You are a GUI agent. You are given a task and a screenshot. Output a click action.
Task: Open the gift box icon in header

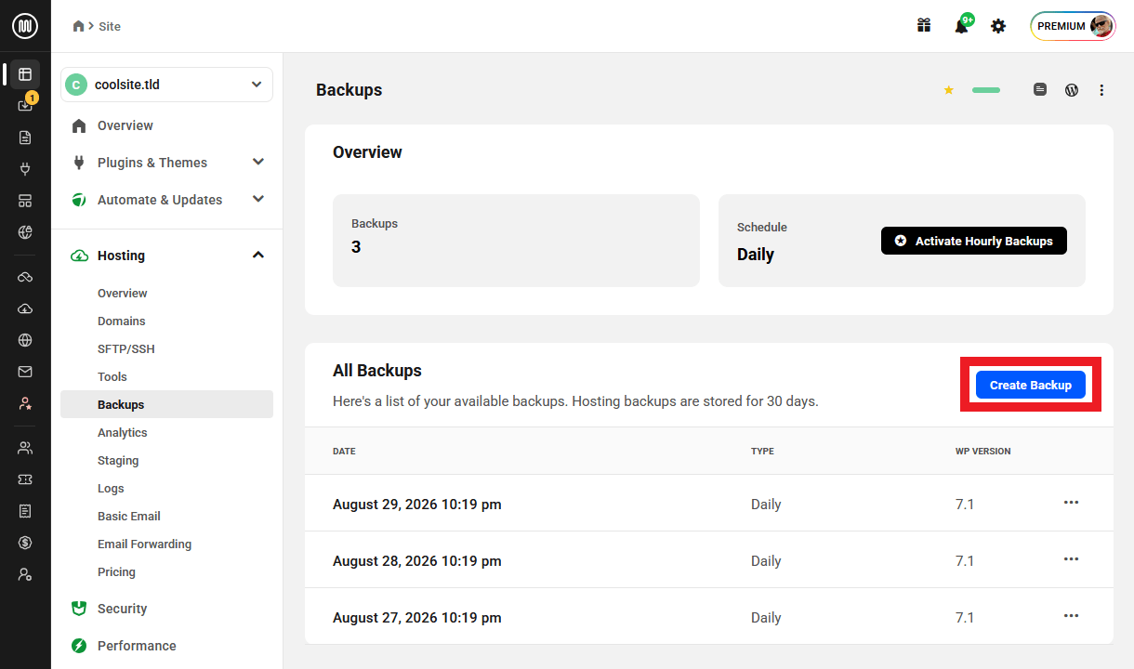click(x=924, y=26)
